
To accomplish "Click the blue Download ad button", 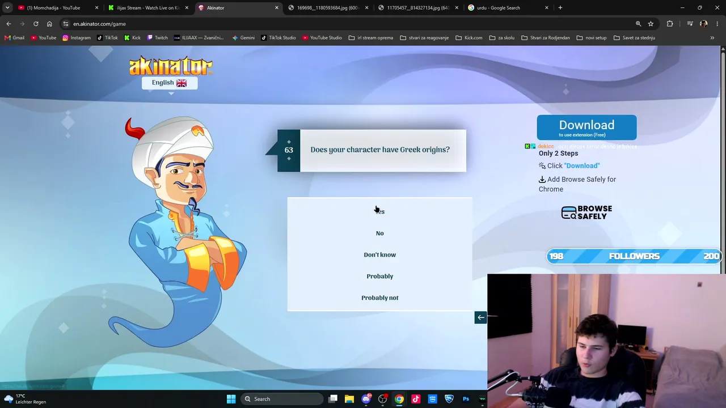I will (x=586, y=127).
